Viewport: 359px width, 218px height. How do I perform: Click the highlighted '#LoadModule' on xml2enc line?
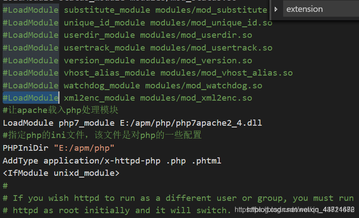[x=31, y=98]
